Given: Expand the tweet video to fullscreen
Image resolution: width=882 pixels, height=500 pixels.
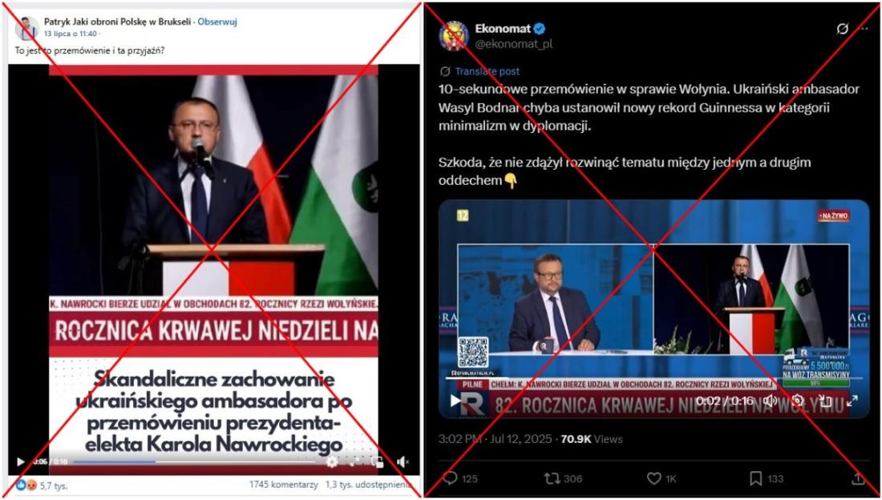Looking at the screenshot, I should [x=852, y=401].
